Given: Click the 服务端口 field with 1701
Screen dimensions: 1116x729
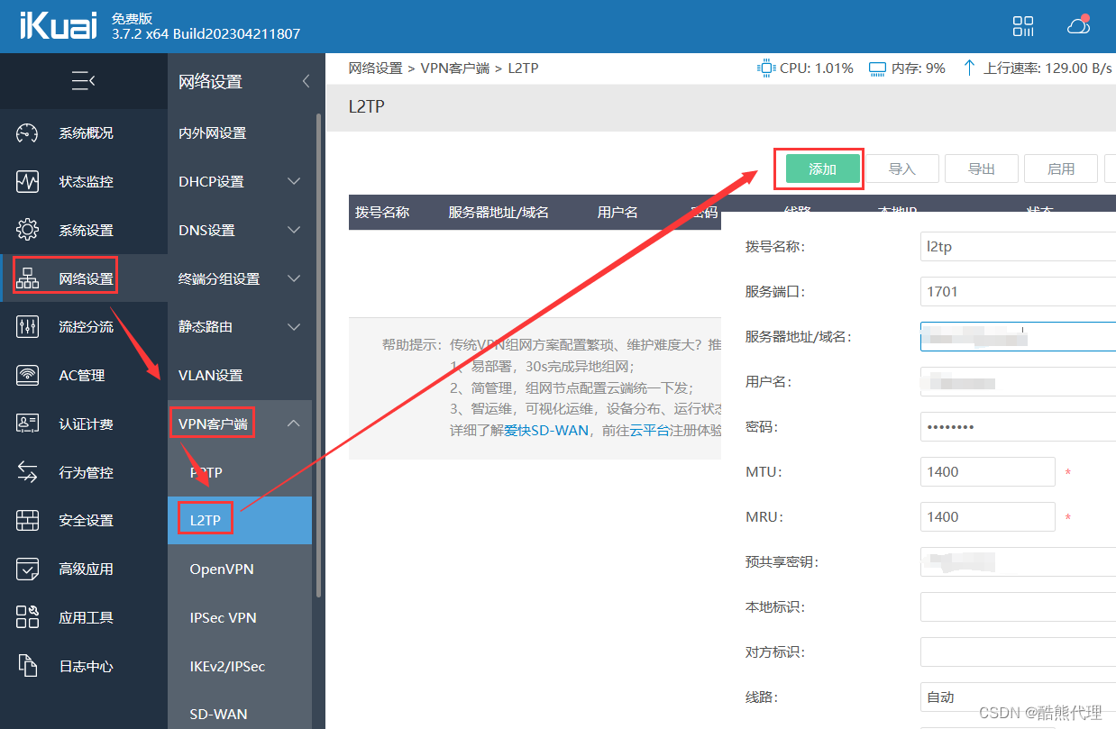Looking at the screenshot, I should pos(1018,291).
